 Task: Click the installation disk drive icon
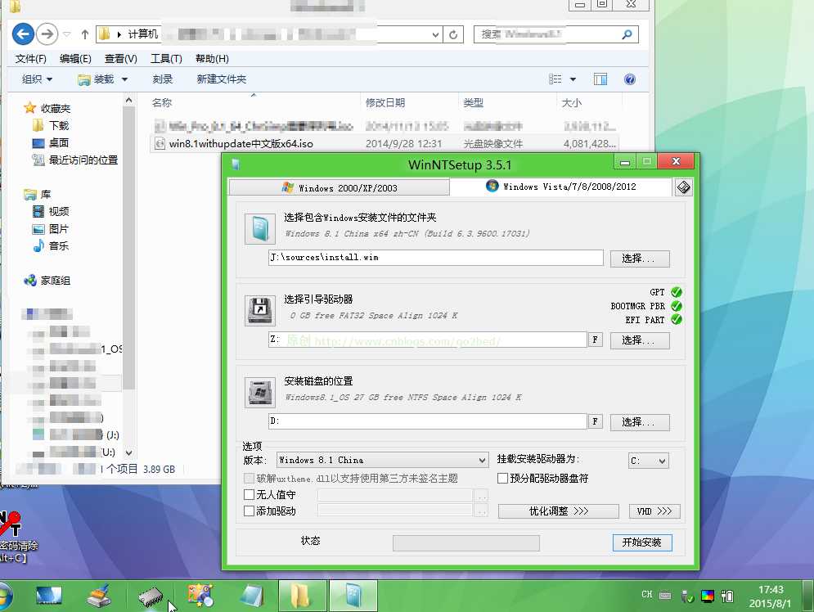[259, 393]
